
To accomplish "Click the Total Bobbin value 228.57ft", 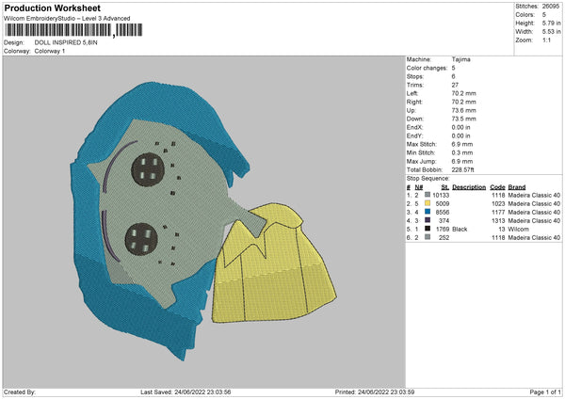I will 462,169.
